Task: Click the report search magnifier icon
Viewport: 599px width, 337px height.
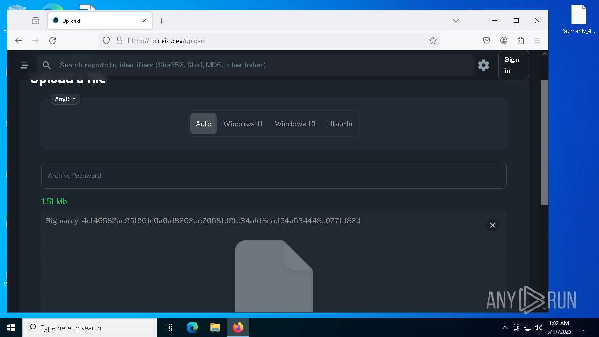Action: pos(46,65)
